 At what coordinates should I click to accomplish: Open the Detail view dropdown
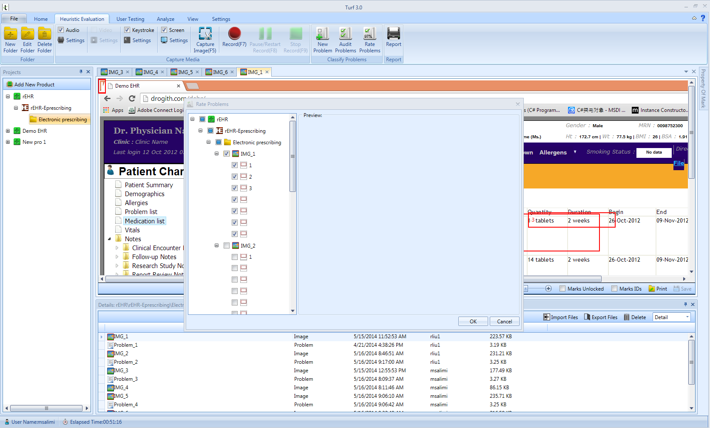(x=687, y=317)
